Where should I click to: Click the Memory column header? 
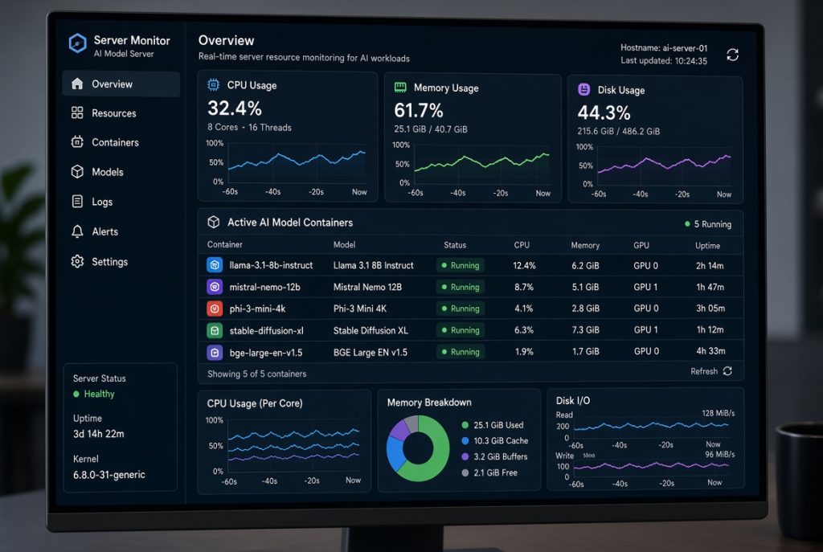tap(585, 245)
